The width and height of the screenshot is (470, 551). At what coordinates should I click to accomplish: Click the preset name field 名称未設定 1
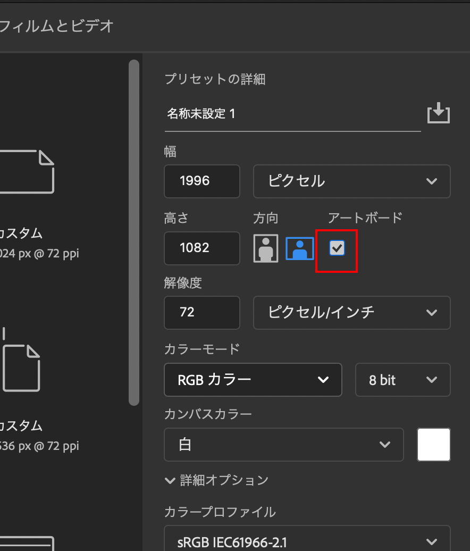pyautogui.click(x=292, y=114)
